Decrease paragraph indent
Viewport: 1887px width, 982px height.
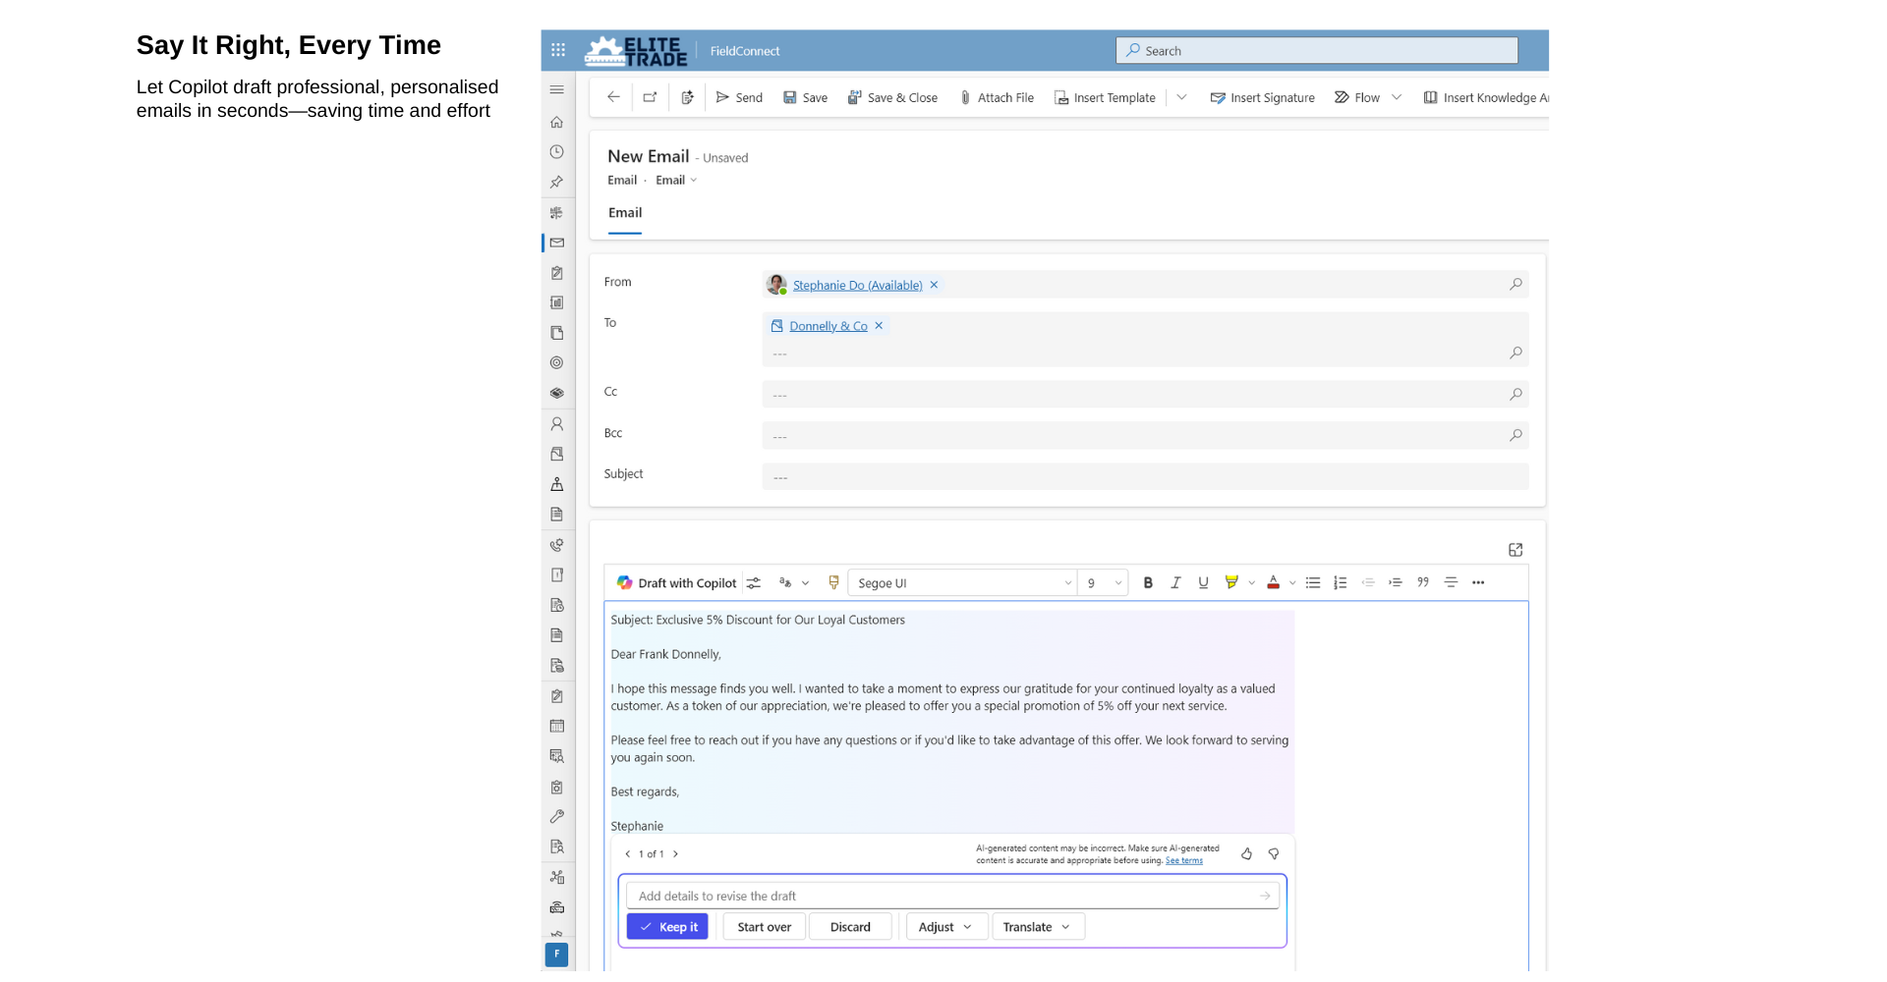coord(1368,583)
